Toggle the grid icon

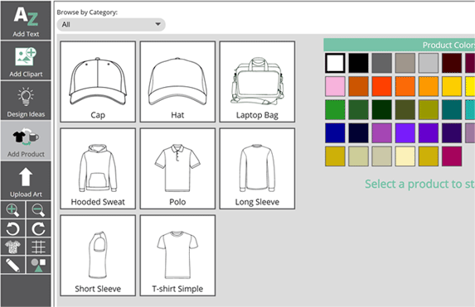[38, 247]
